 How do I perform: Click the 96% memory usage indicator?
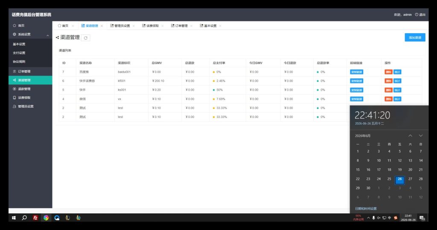358,218
